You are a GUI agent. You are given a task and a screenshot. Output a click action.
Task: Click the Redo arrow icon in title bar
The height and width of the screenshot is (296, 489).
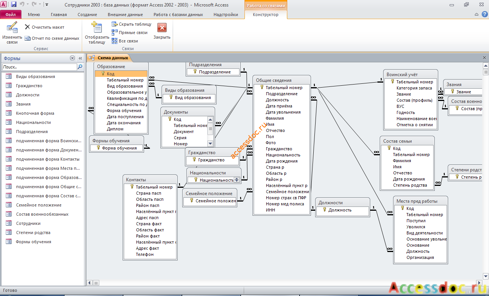click(34, 5)
